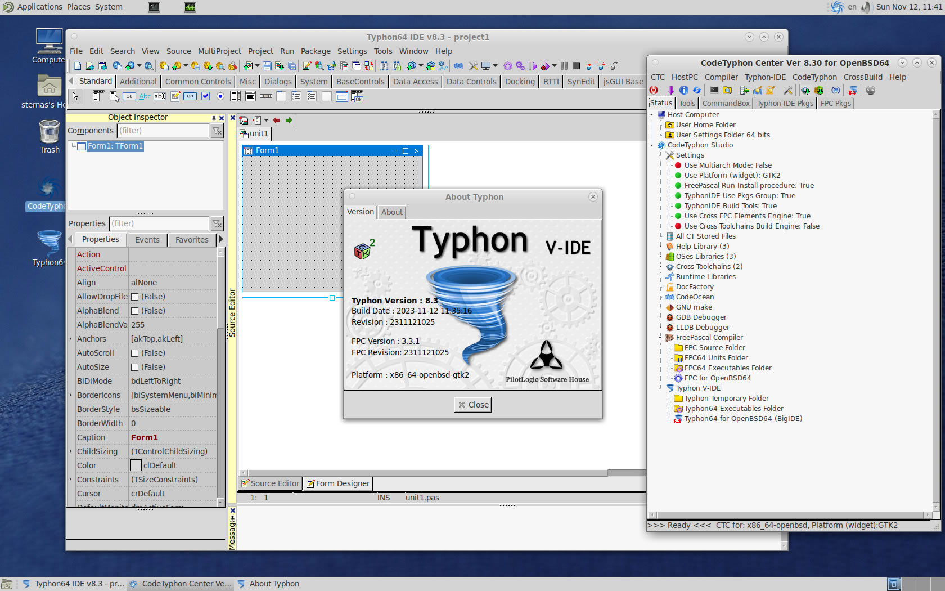This screenshot has height=591, width=945.
Task: Click the blue info icon in CTC toolbar
Action: (x=684, y=90)
